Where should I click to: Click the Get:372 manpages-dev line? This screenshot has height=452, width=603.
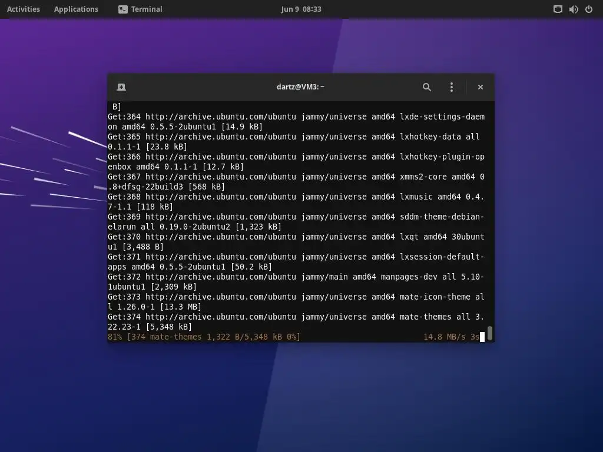[x=296, y=281]
